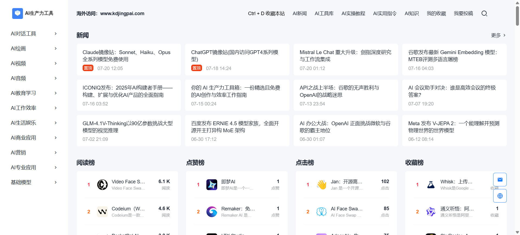Image resolution: width=520 pixels, height=235 pixels.
Task: Click the AI生产力工具 logo icon
Action: tap(18, 13)
